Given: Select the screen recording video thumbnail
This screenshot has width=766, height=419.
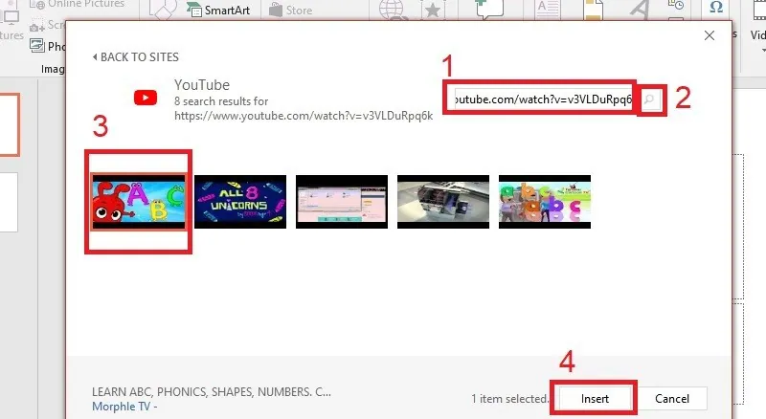Looking at the screenshot, I should (342, 202).
